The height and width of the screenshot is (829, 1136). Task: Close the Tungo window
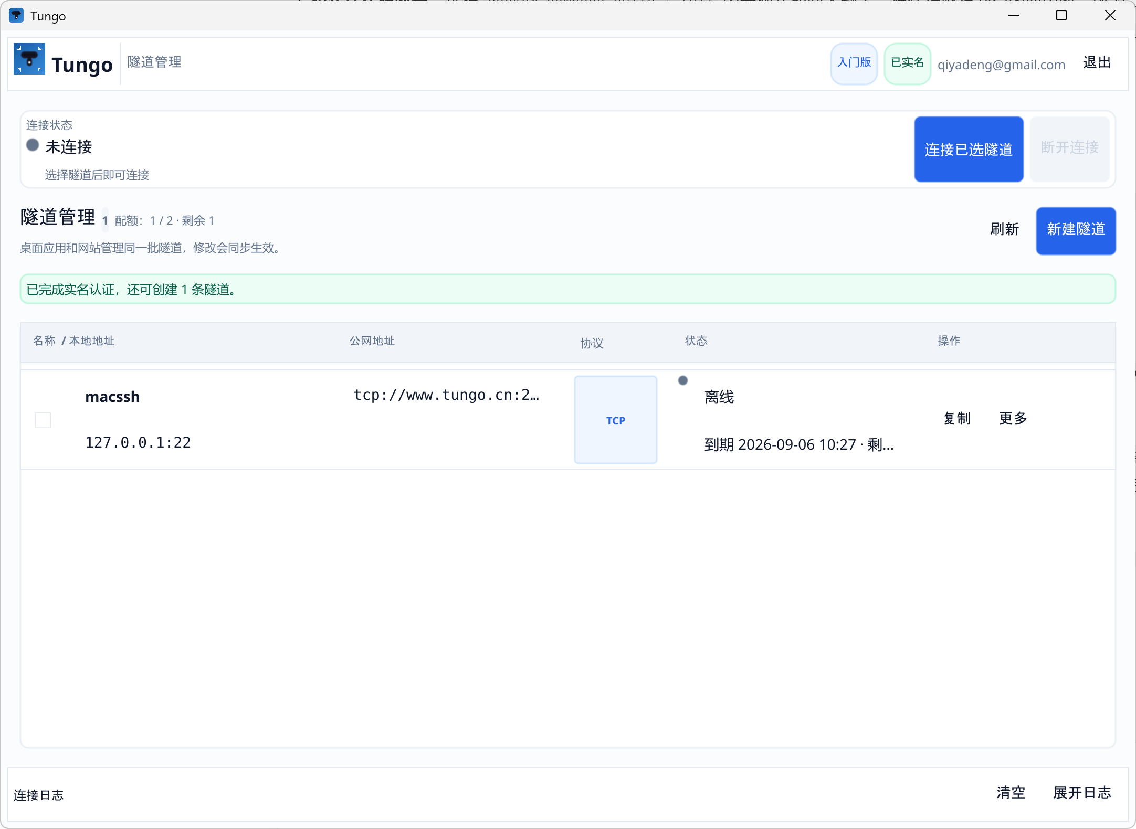click(1110, 16)
